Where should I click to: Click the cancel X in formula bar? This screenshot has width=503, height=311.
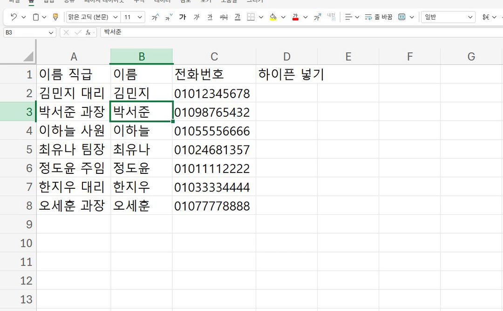tap(66, 33)
